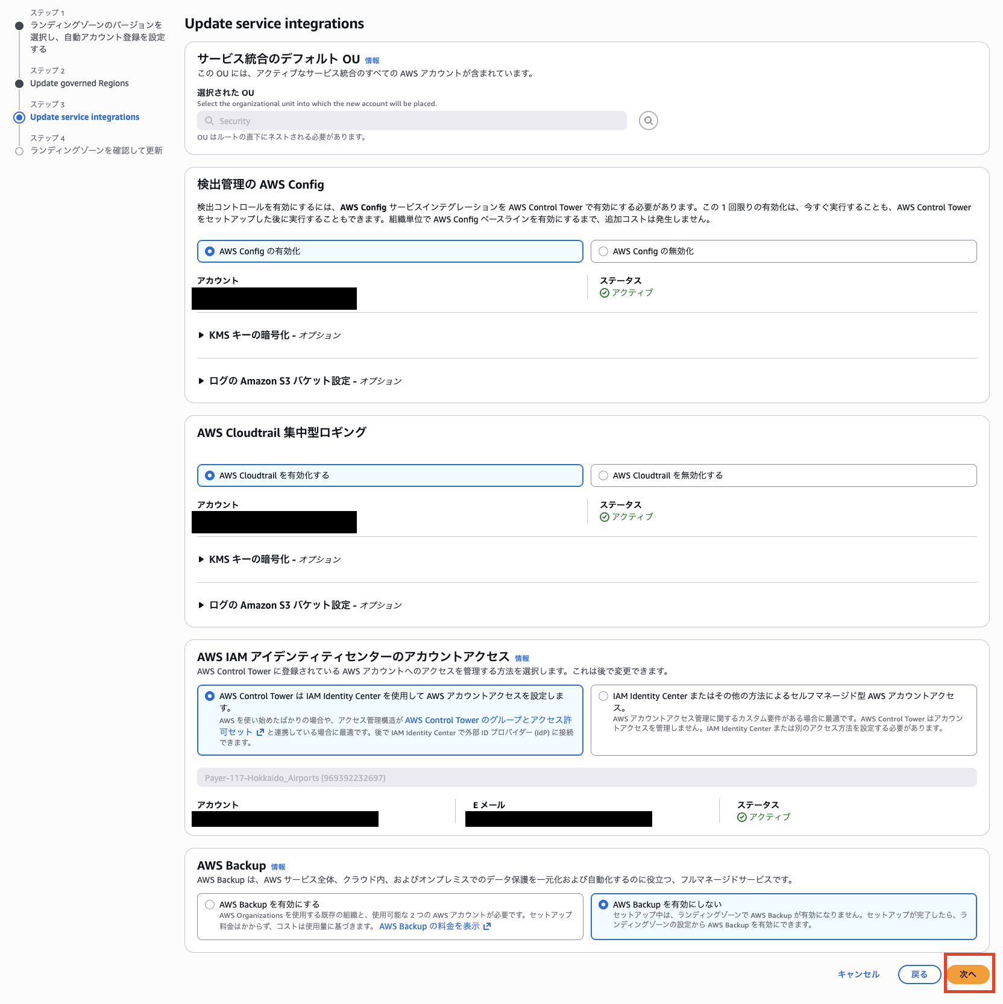Choose self-managed IAM Identity Center access option
1003x1004 pixels.
[784, 720]
